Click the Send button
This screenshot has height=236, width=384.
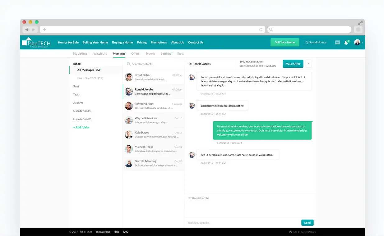(x=307, y=223)
